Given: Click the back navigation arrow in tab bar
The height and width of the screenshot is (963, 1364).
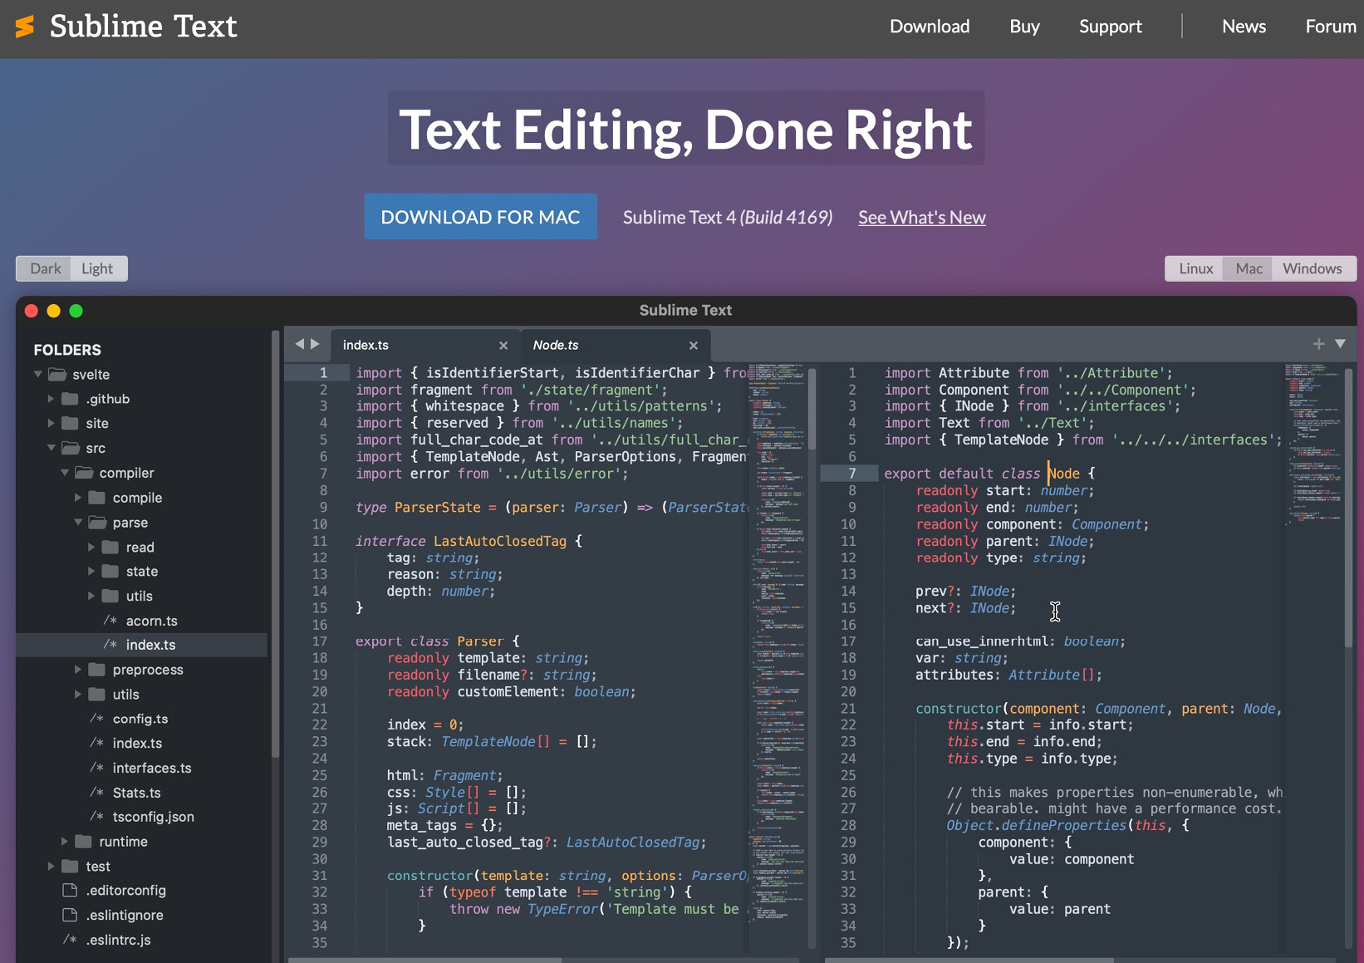Looking at the screenshot, I should (x=300, y=344).
